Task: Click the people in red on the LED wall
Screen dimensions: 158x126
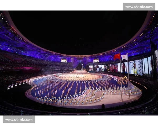Action: pyautogui.click(x=113, y=68)
